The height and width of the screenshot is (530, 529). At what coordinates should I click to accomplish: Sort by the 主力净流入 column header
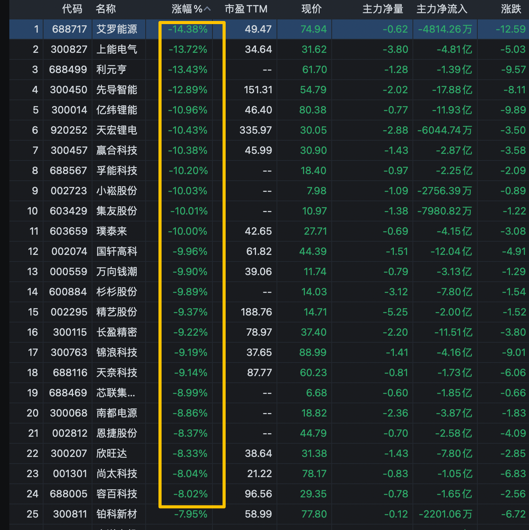point(442,9)
